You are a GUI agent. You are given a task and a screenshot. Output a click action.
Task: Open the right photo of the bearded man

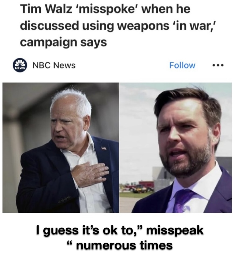tap(176, 147)
